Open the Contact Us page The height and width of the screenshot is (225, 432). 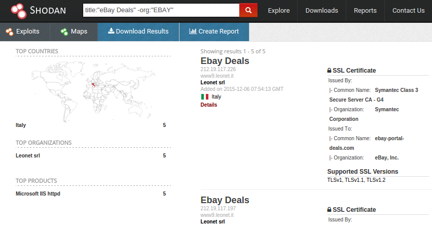408,11
